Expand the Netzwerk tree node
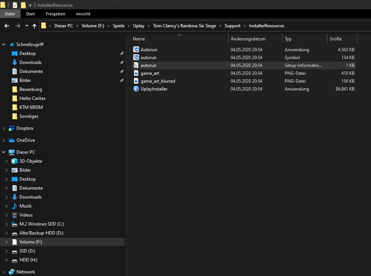Viewport: 371px width, 276px height. (x=3, y=272)
